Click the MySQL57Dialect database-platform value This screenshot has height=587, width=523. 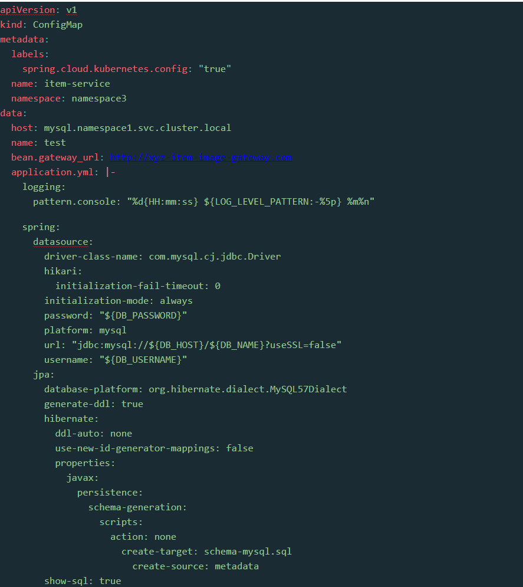tap(248, 389)
